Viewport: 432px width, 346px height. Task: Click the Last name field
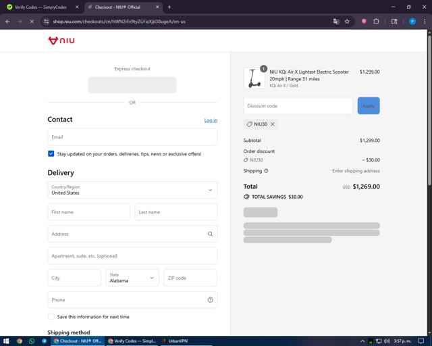(176, 212)
